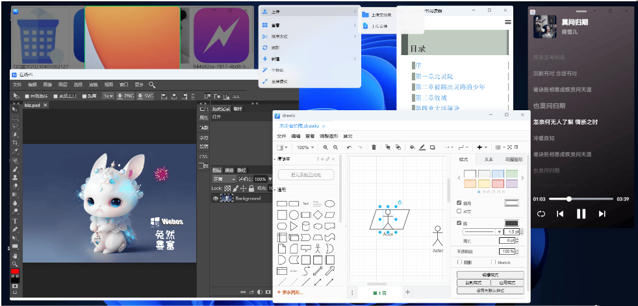Select the Lasso tool in the photo editor
Screen dimensions: 638x306
16,126
